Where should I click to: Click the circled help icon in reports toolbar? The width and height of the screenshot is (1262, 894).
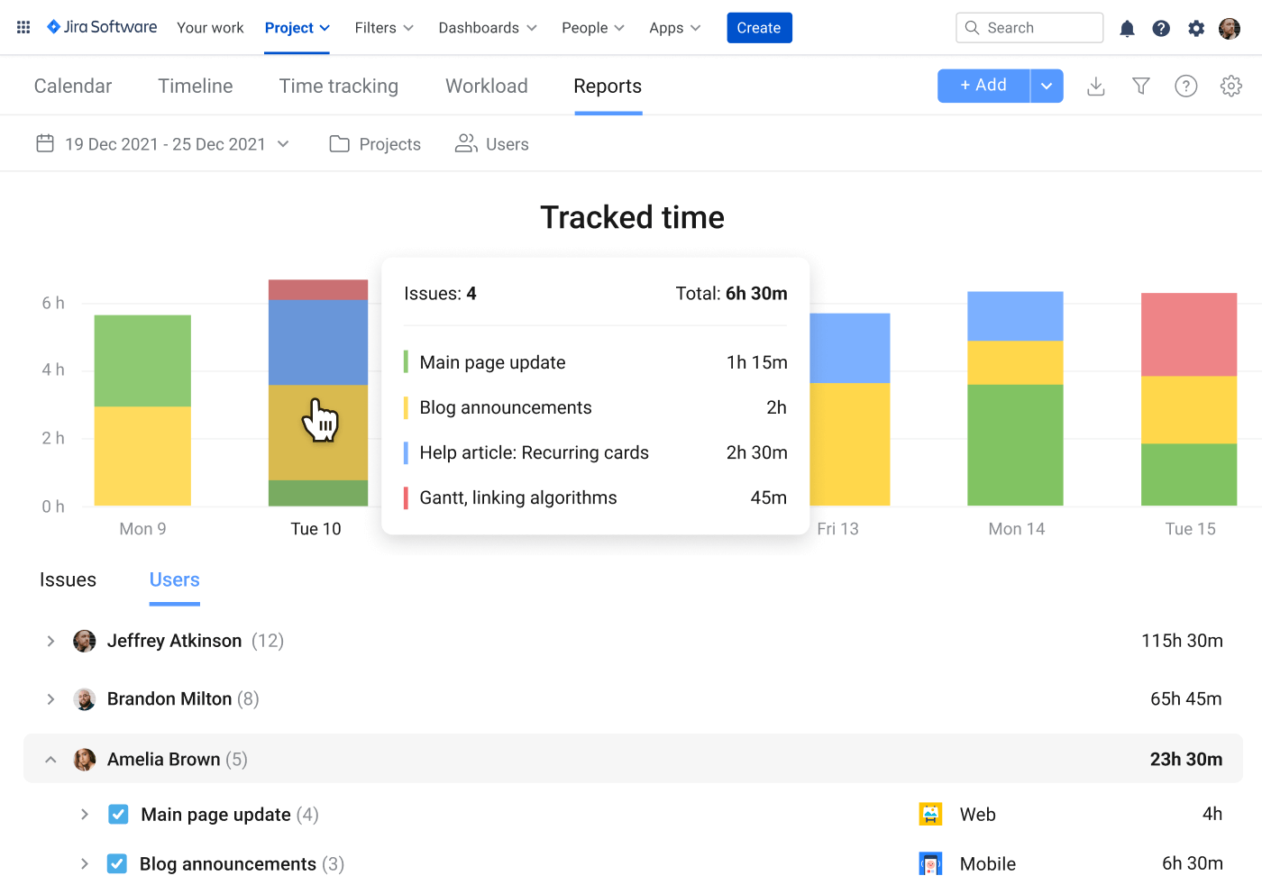[x=1186, y=87]
